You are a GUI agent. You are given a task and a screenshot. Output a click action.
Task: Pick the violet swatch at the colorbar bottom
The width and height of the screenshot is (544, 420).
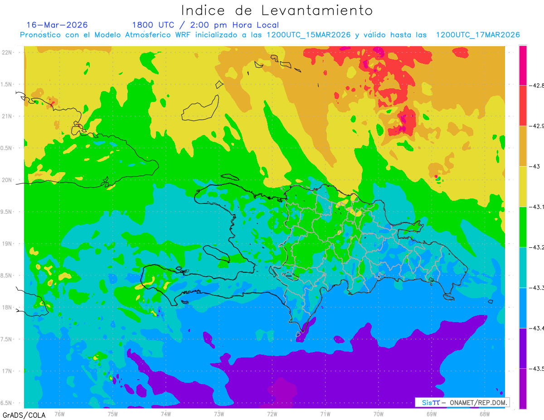[523, 389]
